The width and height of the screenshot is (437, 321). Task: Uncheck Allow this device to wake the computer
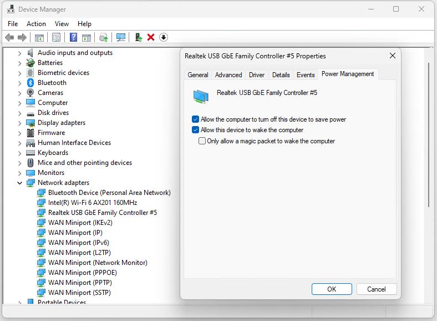click(x=195, y=130)
